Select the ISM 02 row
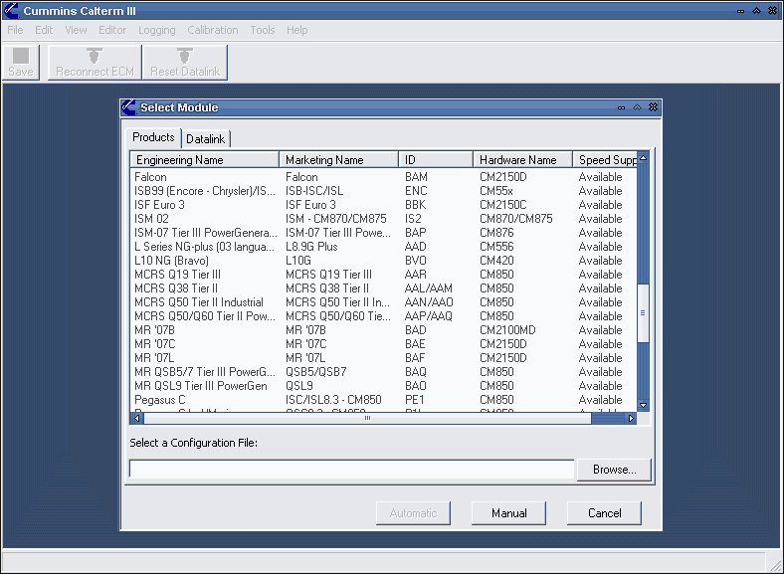The width and height of the screenshot is (784, 574). point(383,219)
